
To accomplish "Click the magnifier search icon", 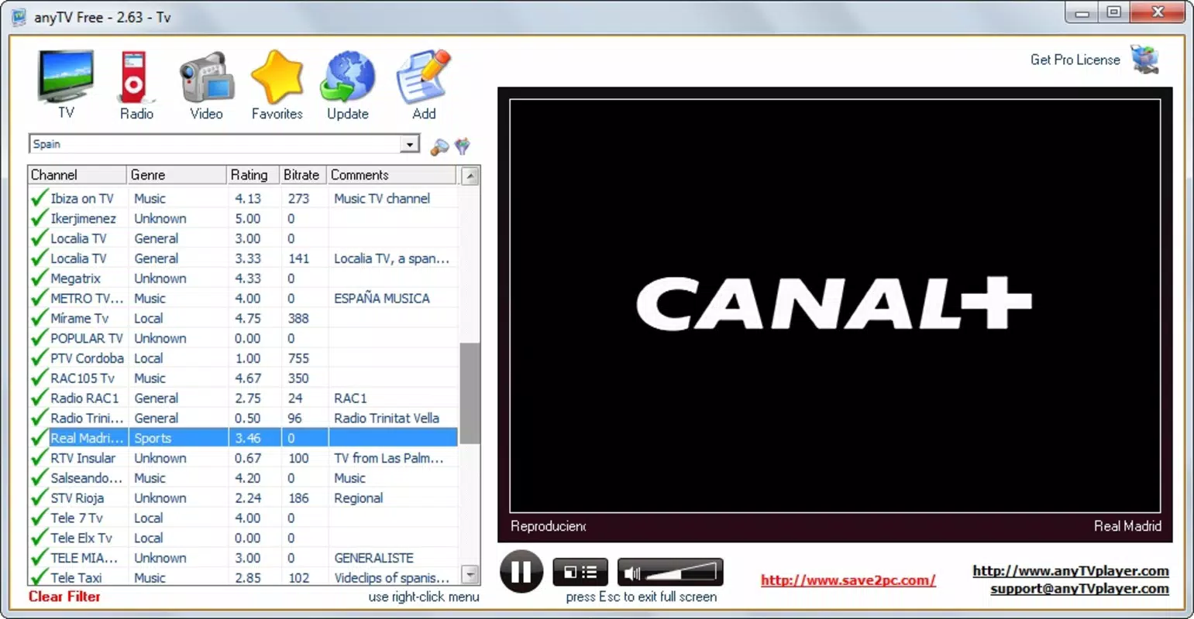I will [439, 145].
